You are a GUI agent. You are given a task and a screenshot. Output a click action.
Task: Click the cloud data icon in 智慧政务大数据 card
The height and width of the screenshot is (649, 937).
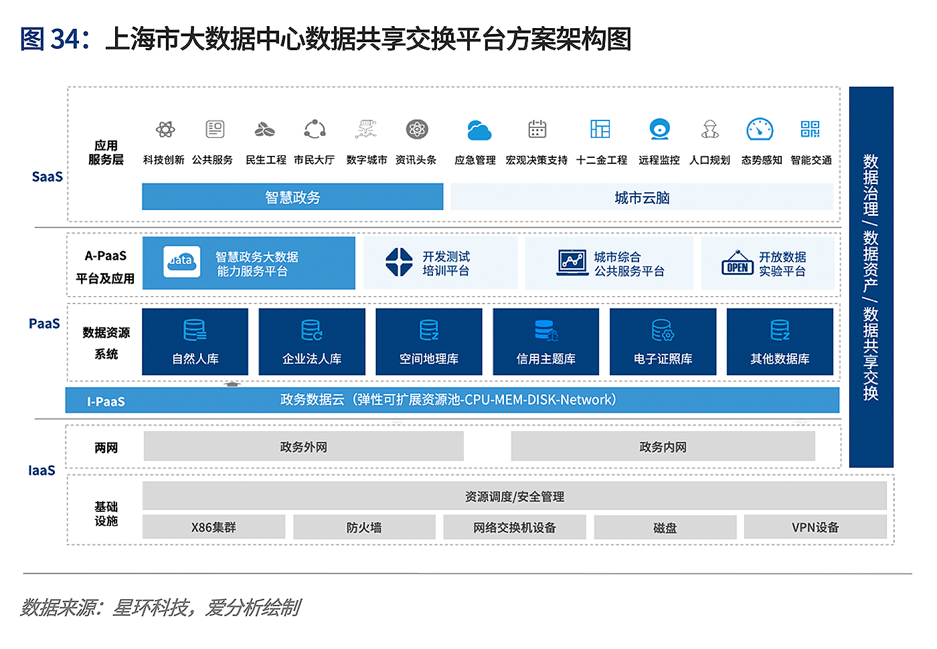click(181, 262)
